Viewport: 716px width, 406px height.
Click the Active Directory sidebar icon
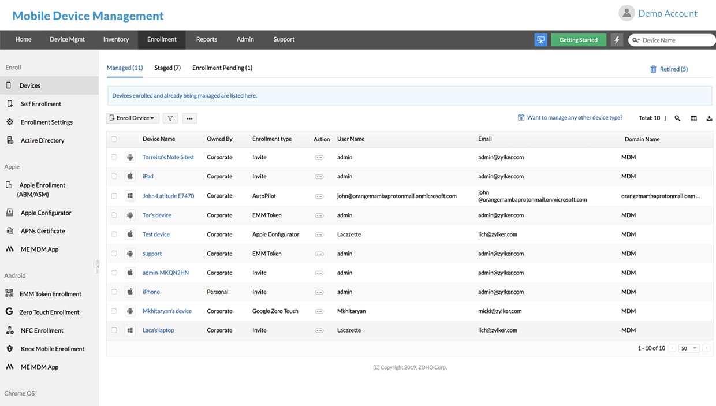coord(9,140)
